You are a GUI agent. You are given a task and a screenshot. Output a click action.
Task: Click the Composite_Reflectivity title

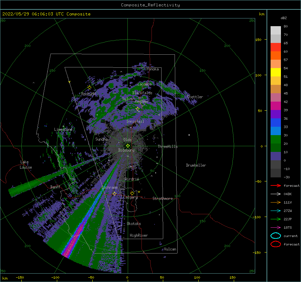click(x=150, y=5)
